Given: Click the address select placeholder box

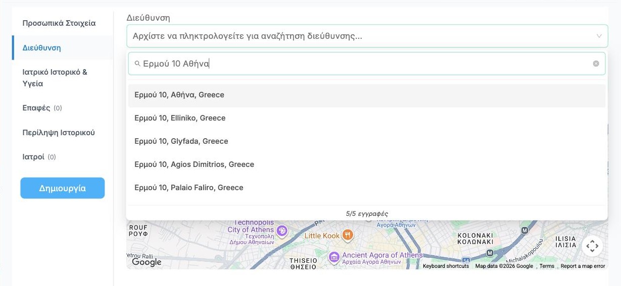Looking at the screenshot, I should coord(367,36).
